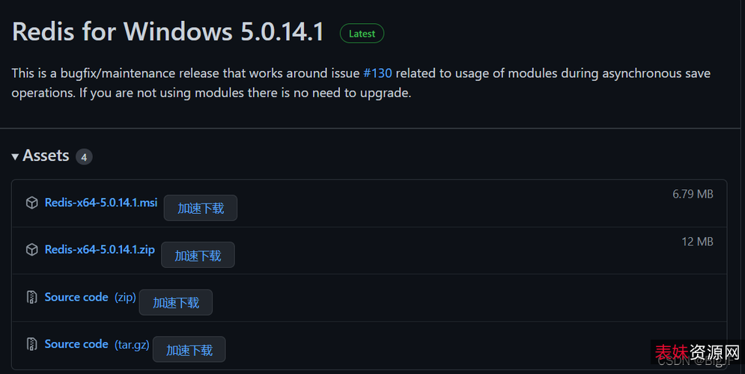Open the Source code (tar.gz) link
The width and height of the screenshot is (745, 374).
point(76,344)
